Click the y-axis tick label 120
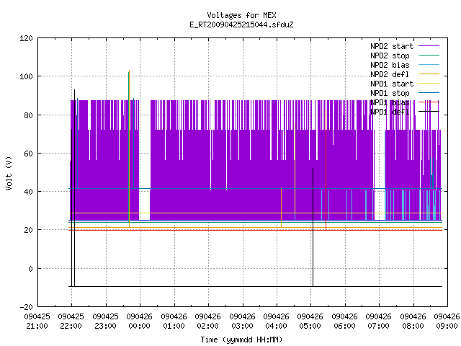This screenshot has width=461, height=346. [x=26, y=38]
